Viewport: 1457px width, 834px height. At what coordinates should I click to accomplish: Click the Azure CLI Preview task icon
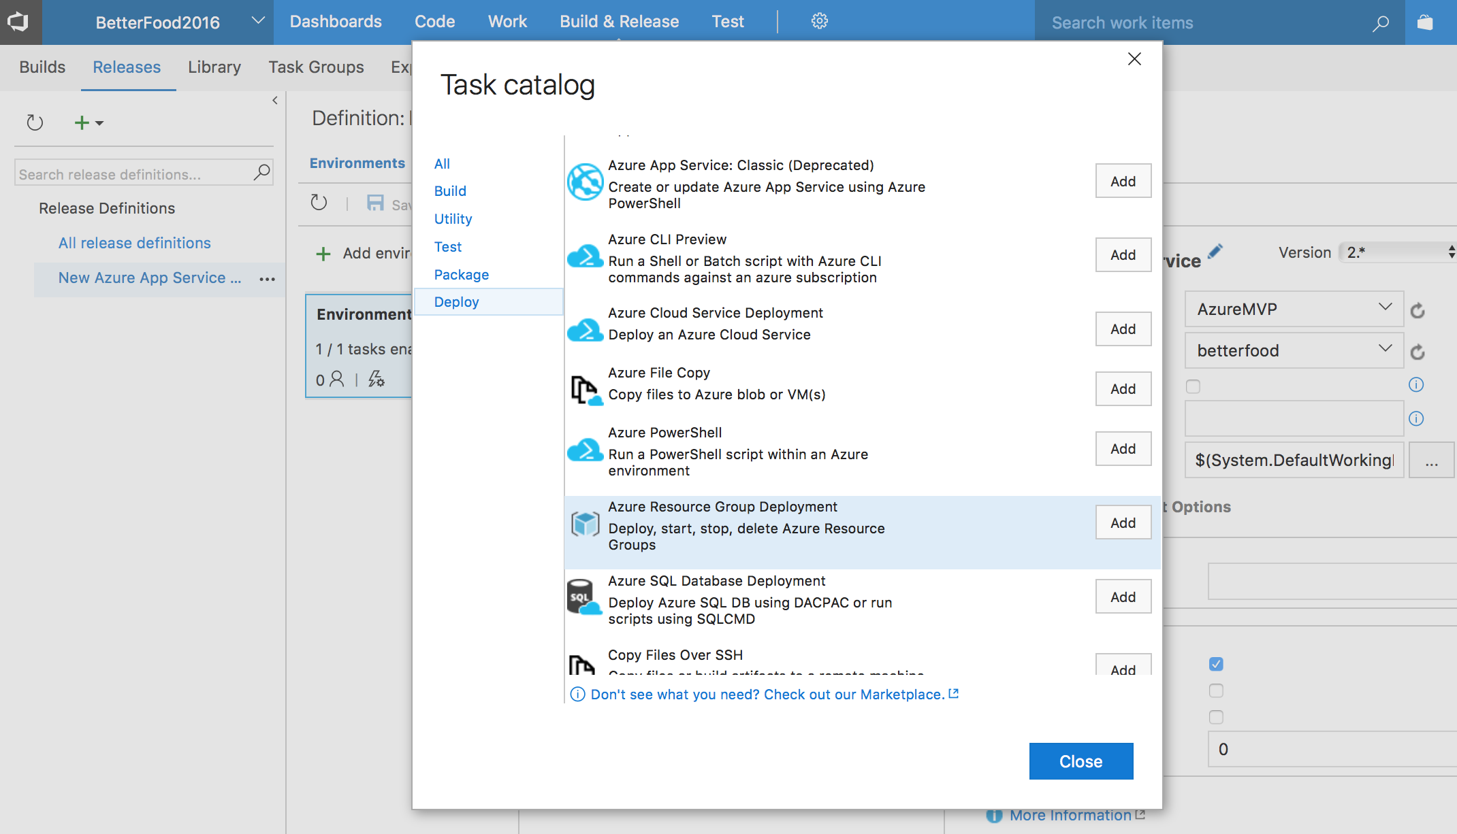[x=586, y=256]
